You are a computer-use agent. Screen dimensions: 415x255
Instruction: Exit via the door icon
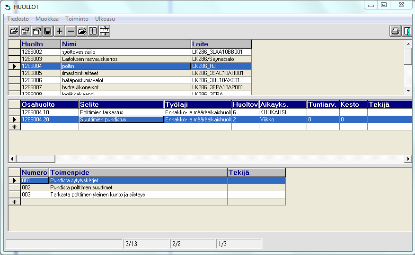coord(407,31)
